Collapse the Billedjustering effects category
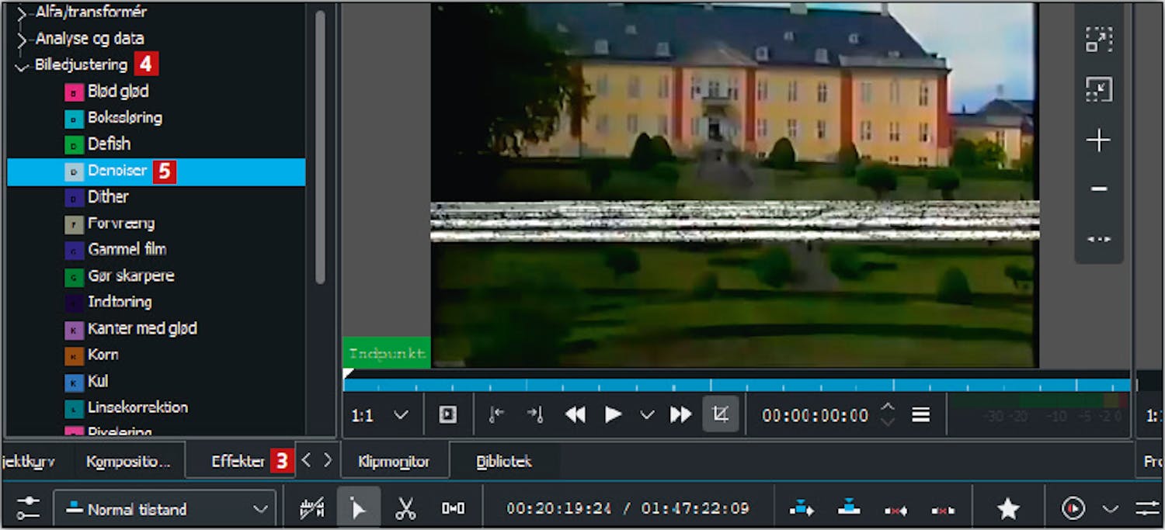 pyautogui.click(x=21, y=67)
